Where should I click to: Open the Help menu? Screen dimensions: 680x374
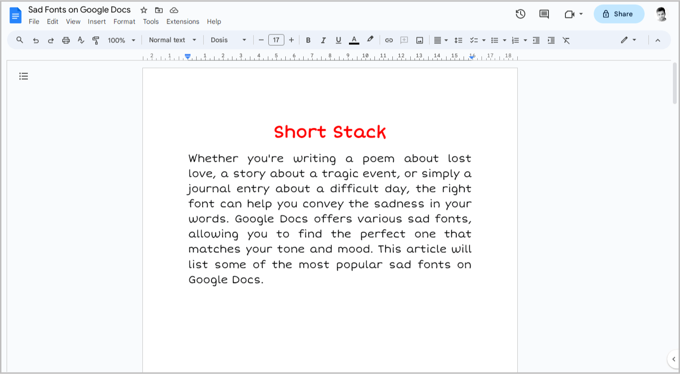pyautogui.click(x=214, y=22)
